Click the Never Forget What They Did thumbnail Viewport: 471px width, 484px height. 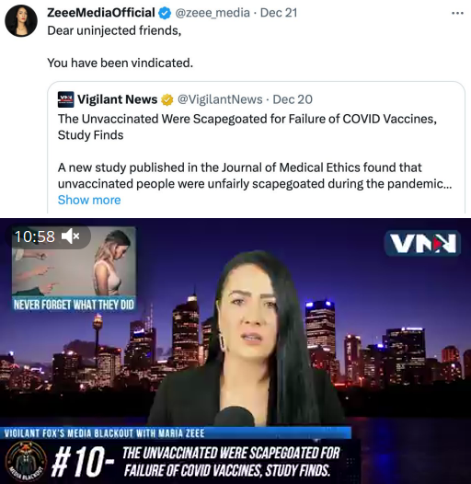74,269
